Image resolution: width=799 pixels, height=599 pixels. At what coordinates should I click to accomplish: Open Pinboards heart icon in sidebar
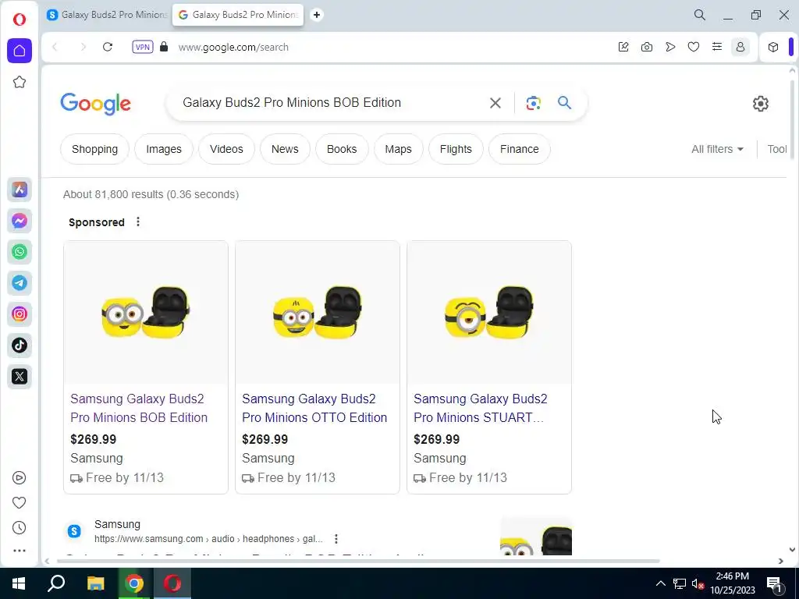pyautogui.click(x=19, y=502)
